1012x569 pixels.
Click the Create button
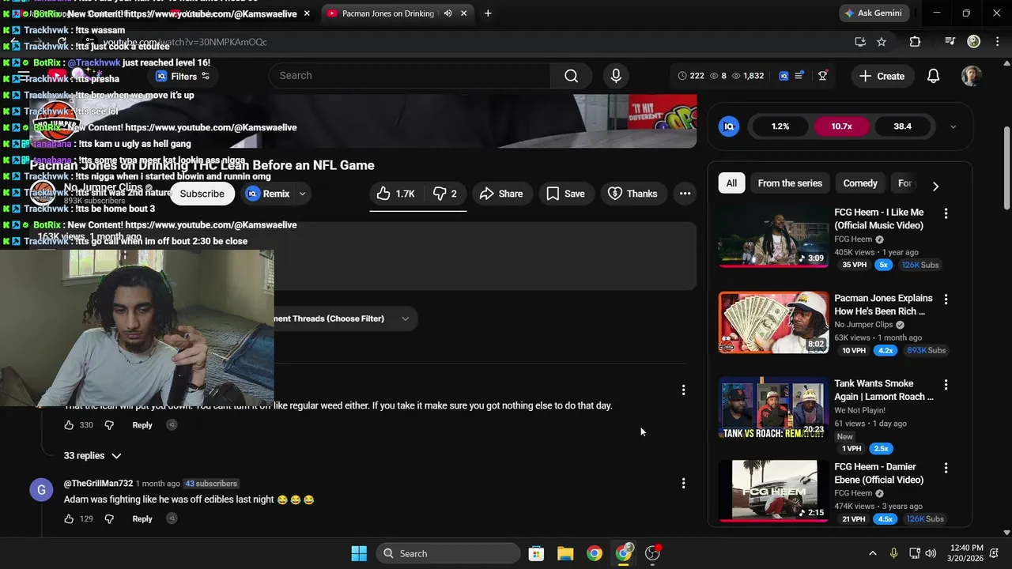[x=882, y=76]
